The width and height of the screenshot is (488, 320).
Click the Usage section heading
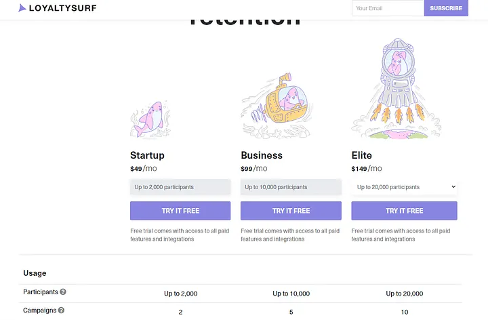pos(35,273)
